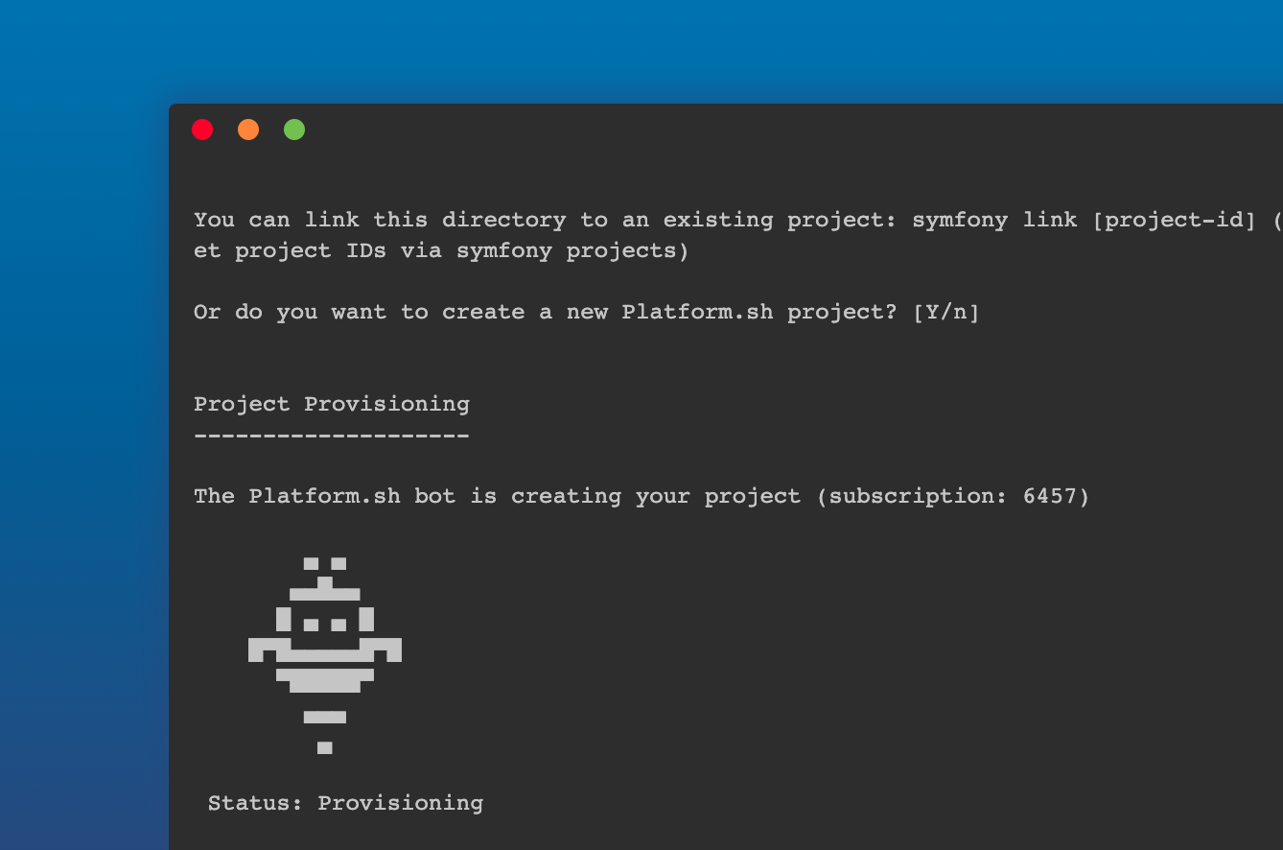
Task: Maximize the terminal with the green button
Action: click(x=294, y=130)
